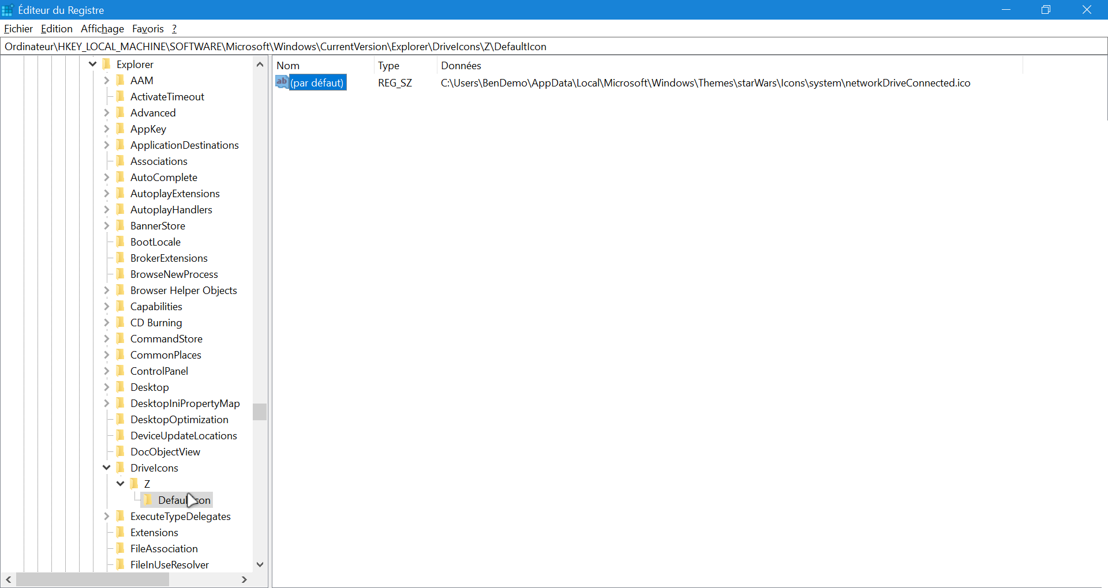
Task: Open the Favoris menu
Action: [148, 29]
